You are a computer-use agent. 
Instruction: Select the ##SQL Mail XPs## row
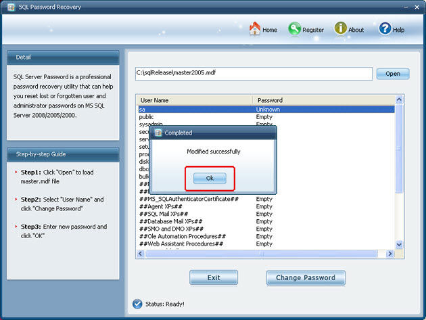[266, 214]
